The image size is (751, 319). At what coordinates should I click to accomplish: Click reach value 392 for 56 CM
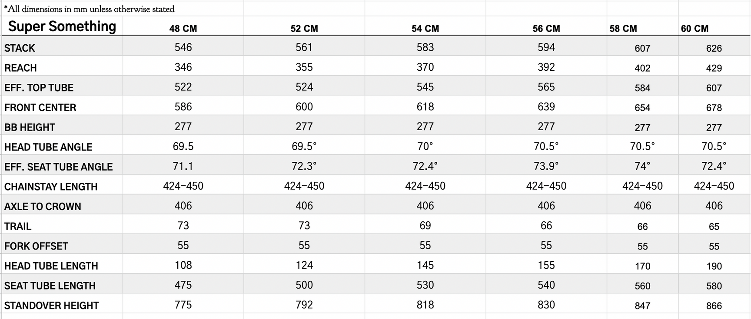tap(546, 67)
